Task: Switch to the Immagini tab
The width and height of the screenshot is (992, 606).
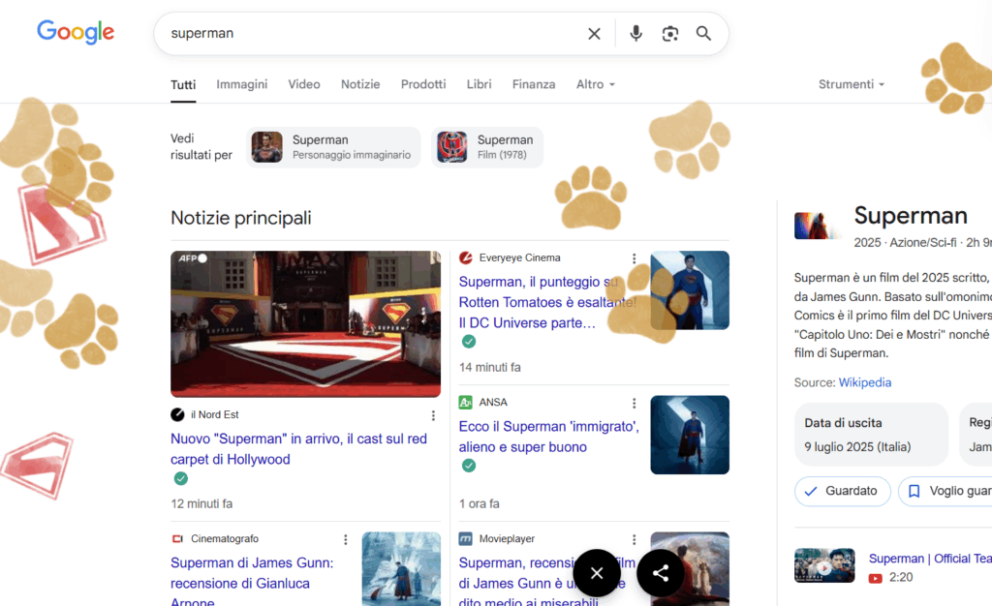Action: (x=241, y=84)
